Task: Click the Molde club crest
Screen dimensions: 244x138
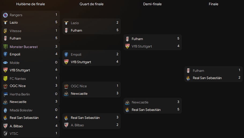Action: 5,63
